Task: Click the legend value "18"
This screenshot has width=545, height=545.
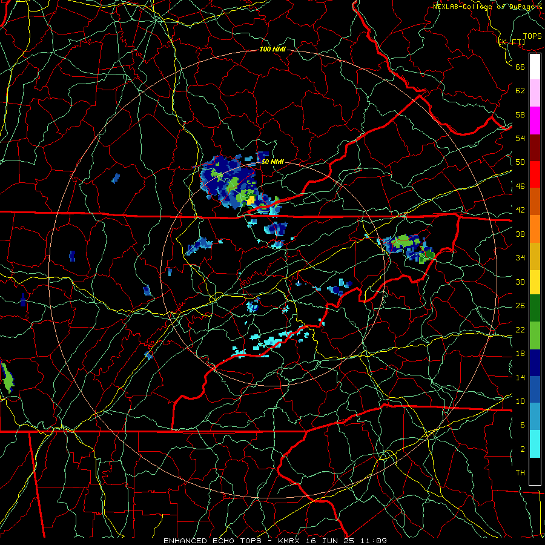Action: [x=520, y=354]
